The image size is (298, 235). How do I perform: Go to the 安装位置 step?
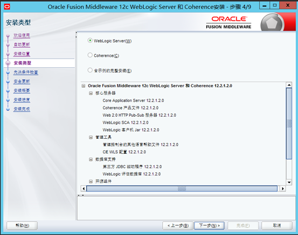point(22,54)
